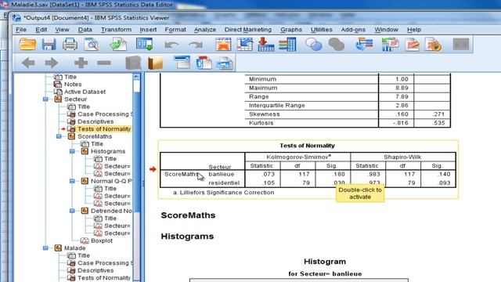
Task: Click the Show/Hide gray book icon
Action: click(x=133, y=63)
